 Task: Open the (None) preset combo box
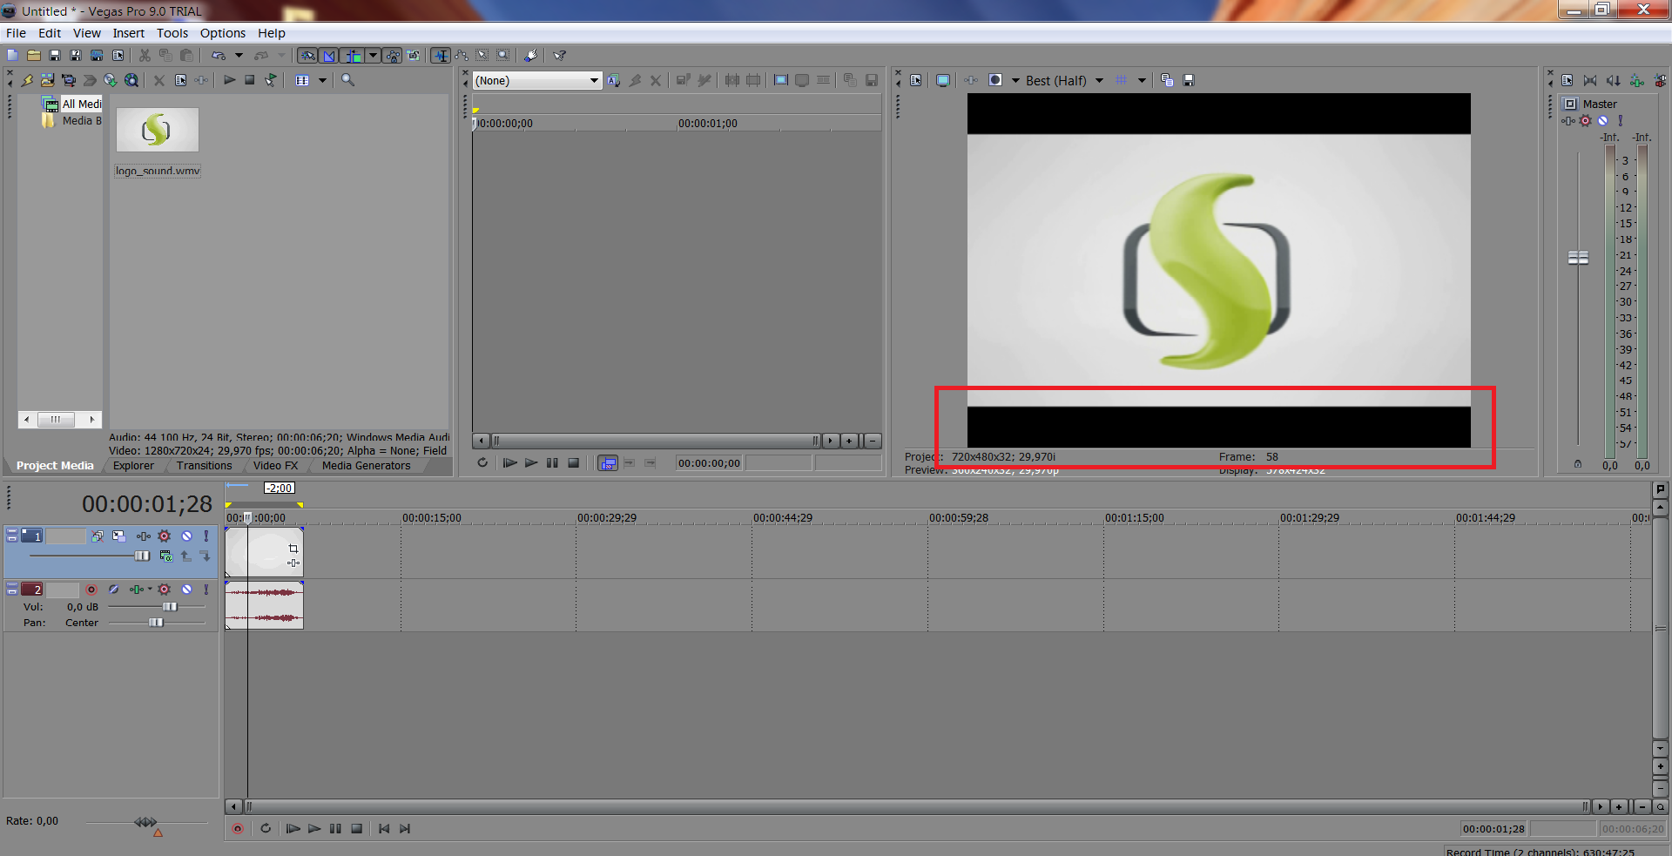pos(536,80)
